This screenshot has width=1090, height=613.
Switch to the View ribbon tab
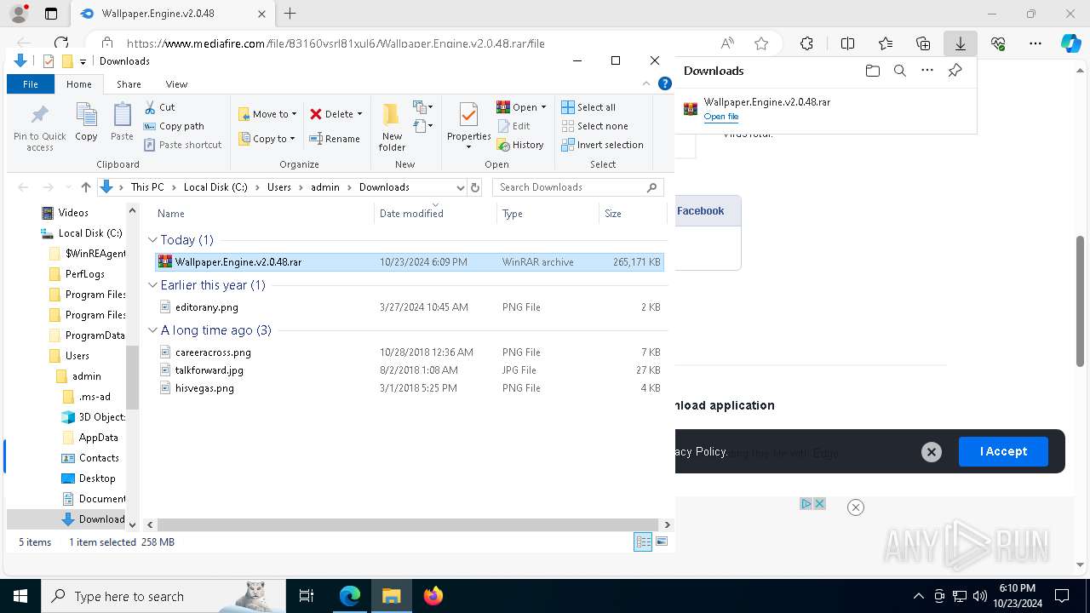point(176,84)
